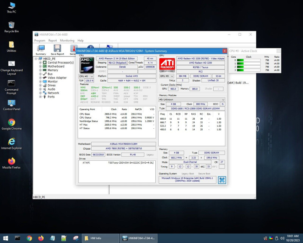The width and height of the screenshot is (303, 243).
Task: Click the BIOS Date field 06/23/2010
Action: pos(98,155)
